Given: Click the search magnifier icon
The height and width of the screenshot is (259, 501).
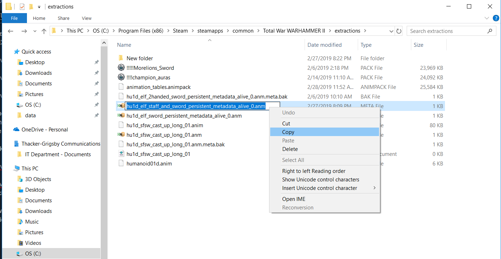Looking at the screenshot, I should click(x=490, y=31).
